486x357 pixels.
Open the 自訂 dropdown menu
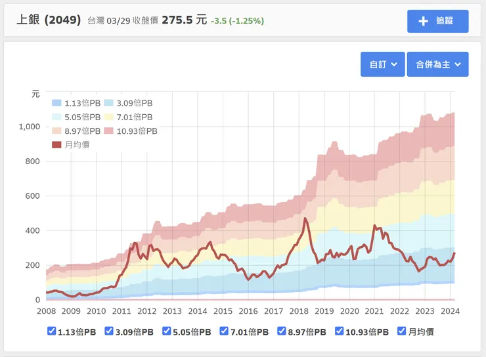pyautogui.click(x=382, y=64)
